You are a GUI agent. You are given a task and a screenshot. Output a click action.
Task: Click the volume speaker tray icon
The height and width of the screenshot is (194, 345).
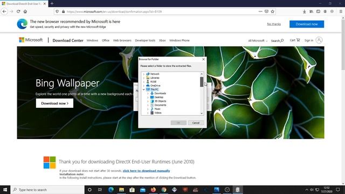point(312,190)
